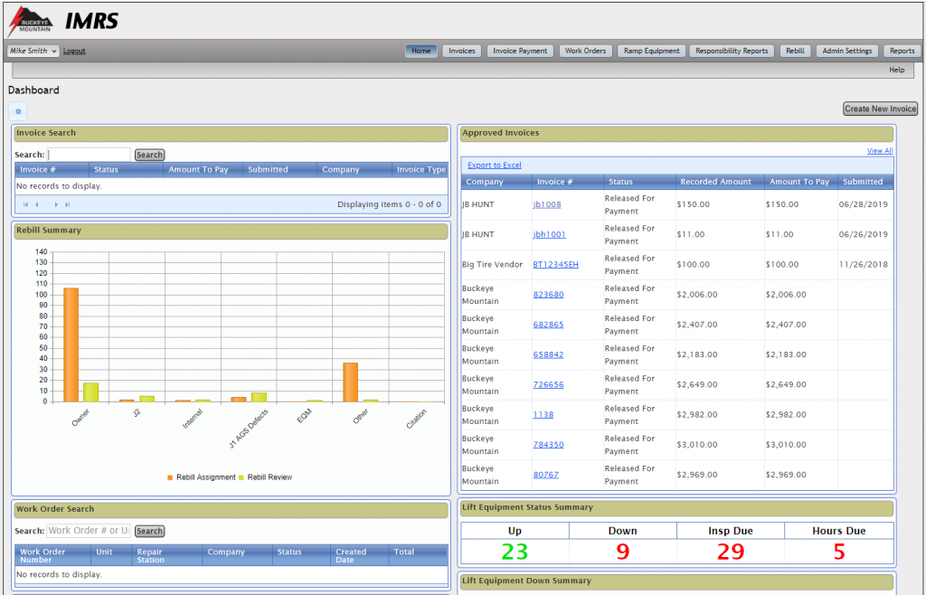Screen dimensions: 926x595
Task: Open the Admin Settings menu
Action: (x=846, y=51)
